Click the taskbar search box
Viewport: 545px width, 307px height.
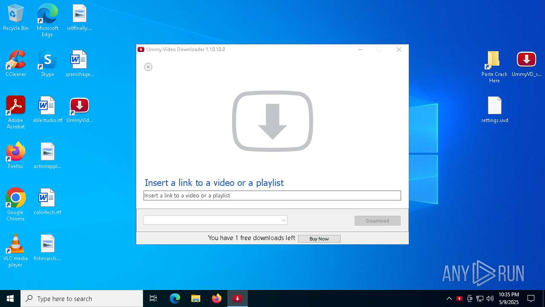(82, 298)
